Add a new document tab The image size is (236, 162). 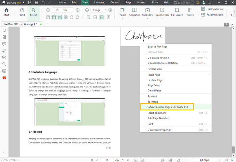coord(47,24)
